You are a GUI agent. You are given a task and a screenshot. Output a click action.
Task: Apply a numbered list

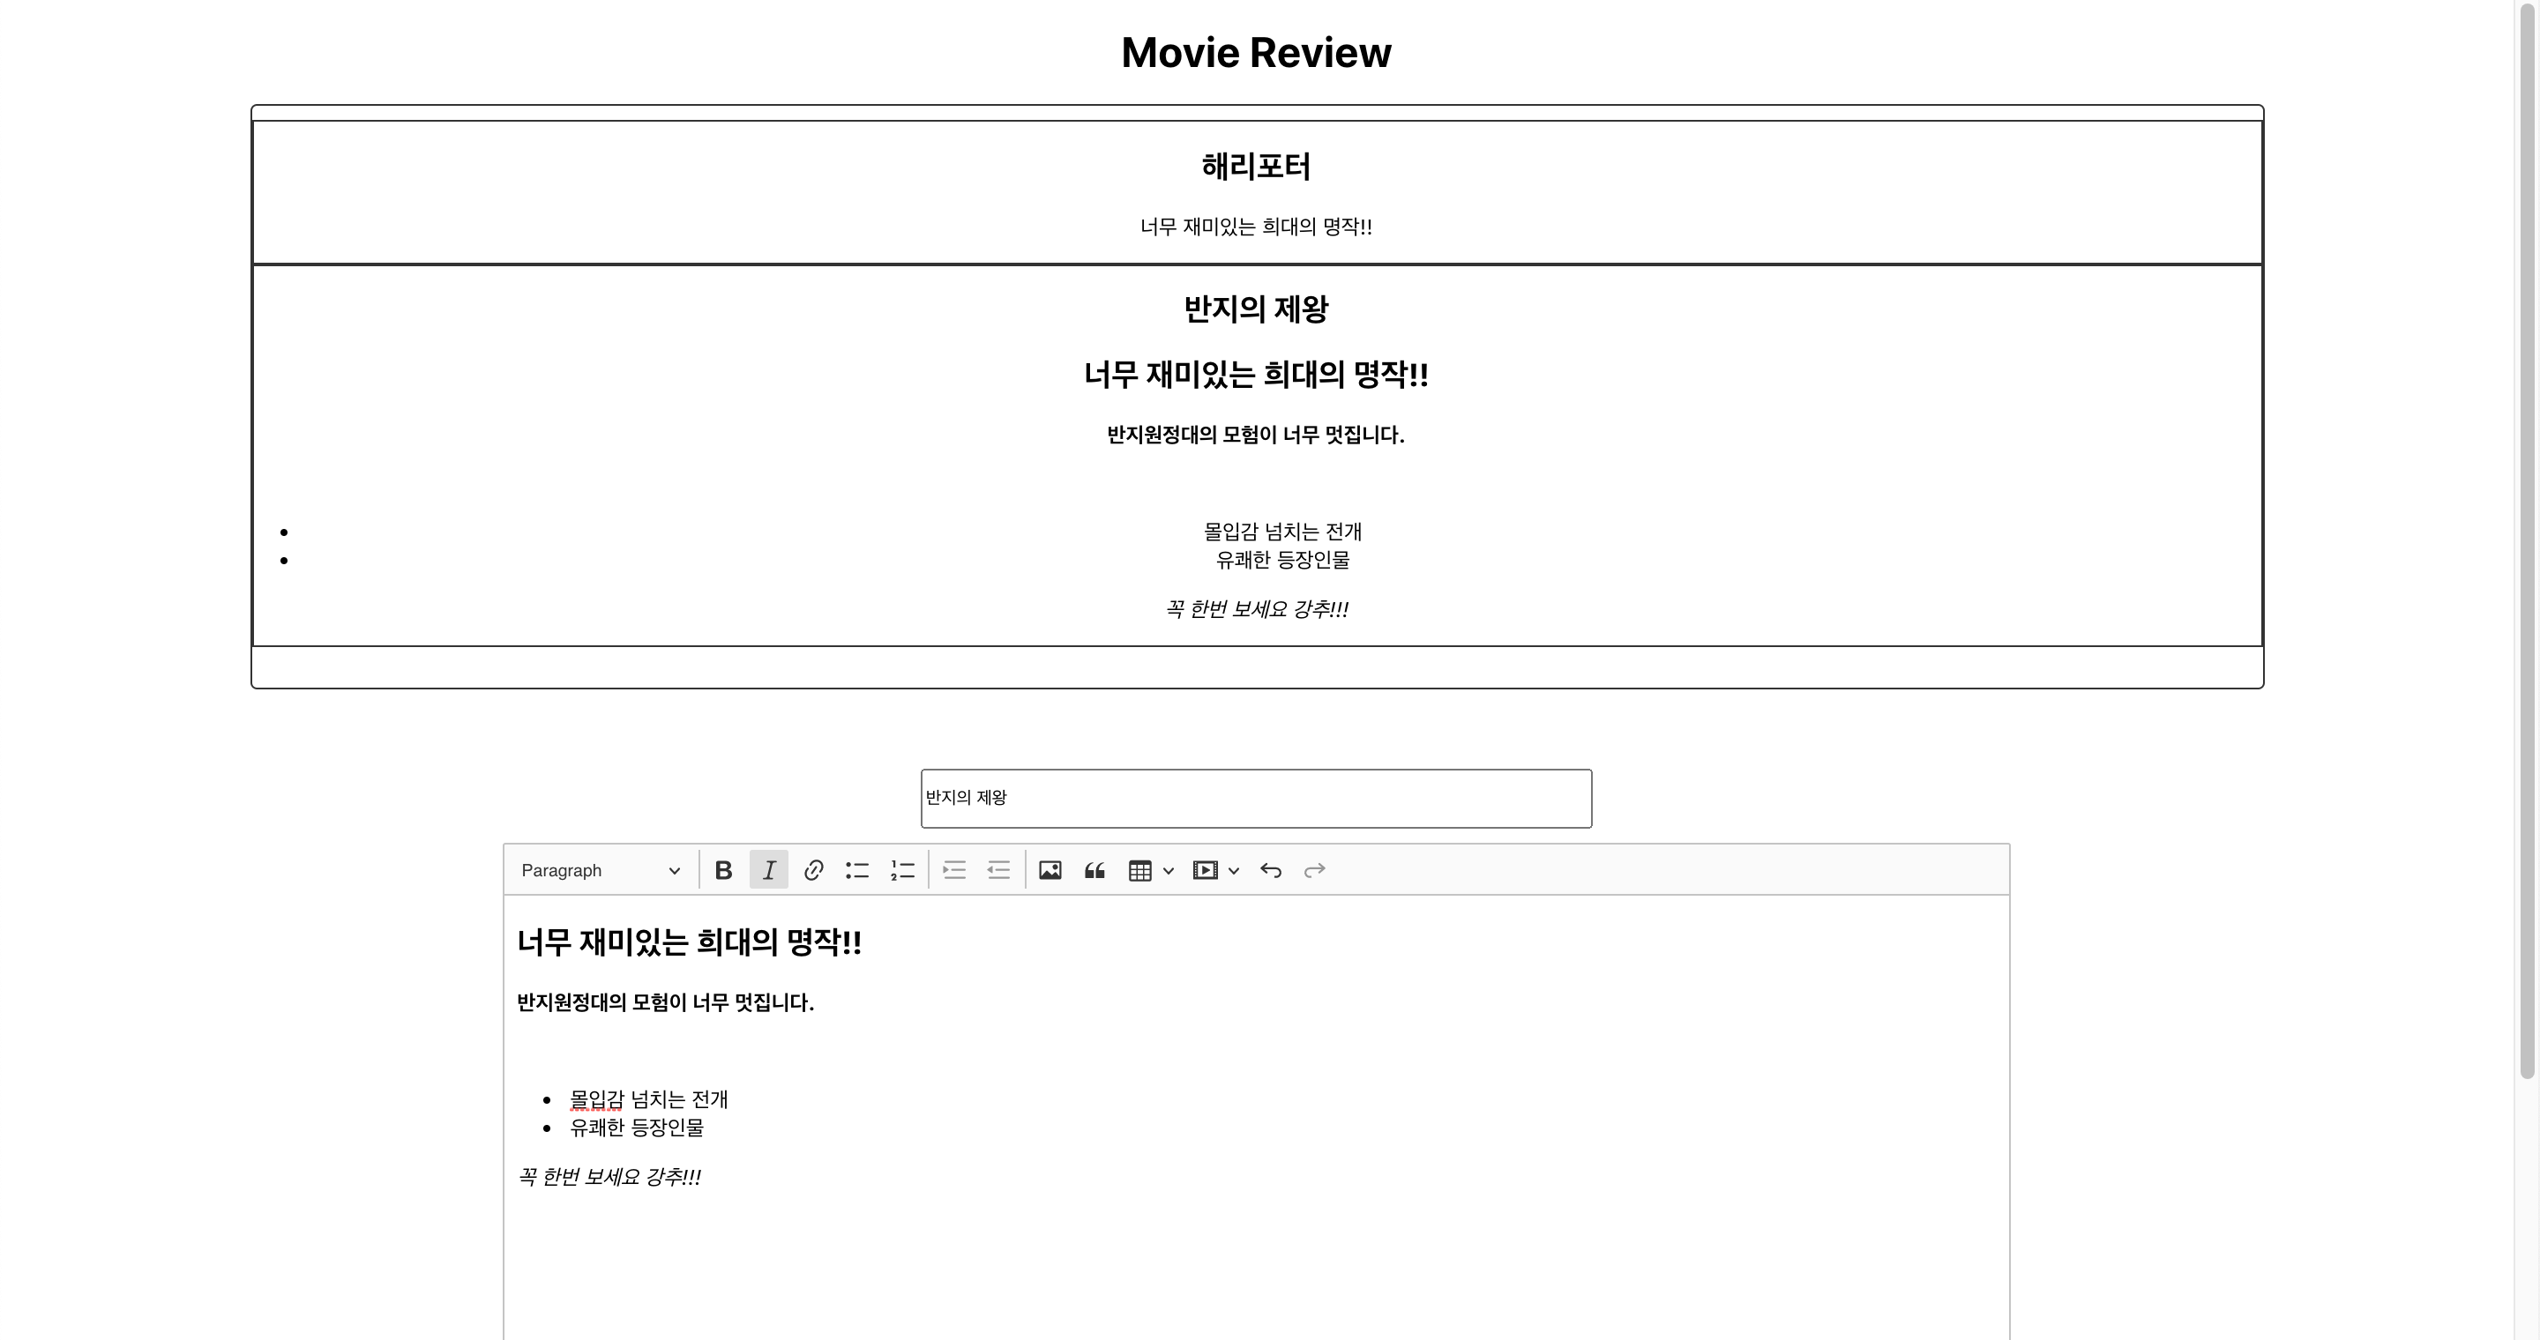pos(901,870)
